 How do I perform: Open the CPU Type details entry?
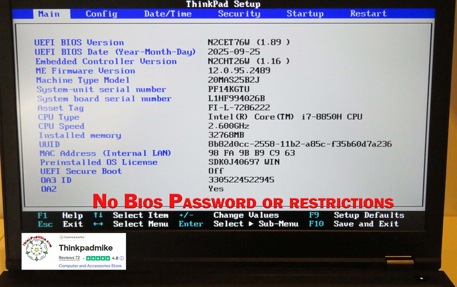point(59,117)
